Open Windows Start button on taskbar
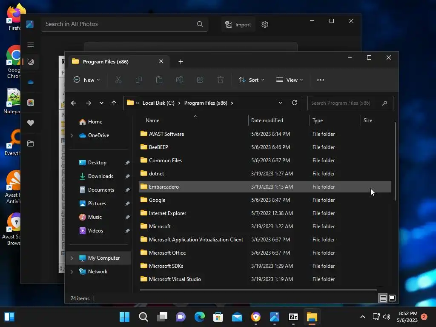This screenshot has width=436, height=327. click(124, 317)
